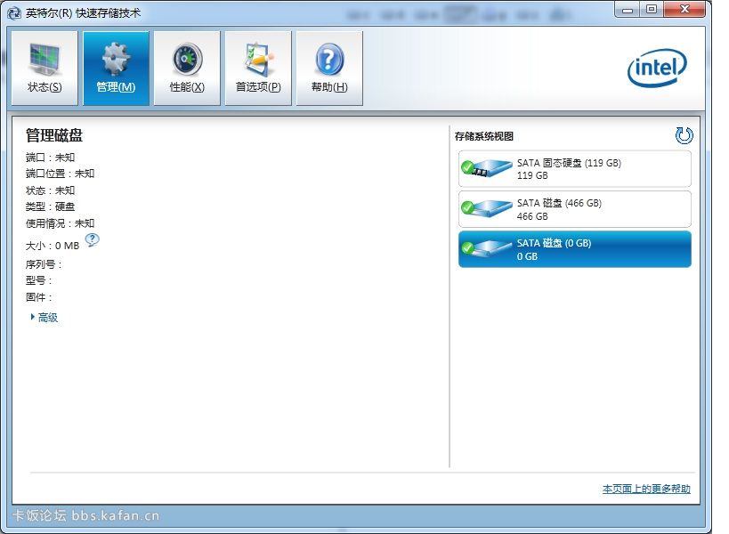Maximize the 英特尔(R) 快速存储技术 window

(x=652, y=9)
